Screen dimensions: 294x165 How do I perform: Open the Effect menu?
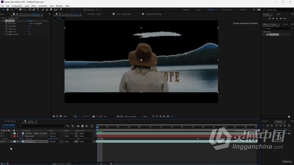[34, 6]
